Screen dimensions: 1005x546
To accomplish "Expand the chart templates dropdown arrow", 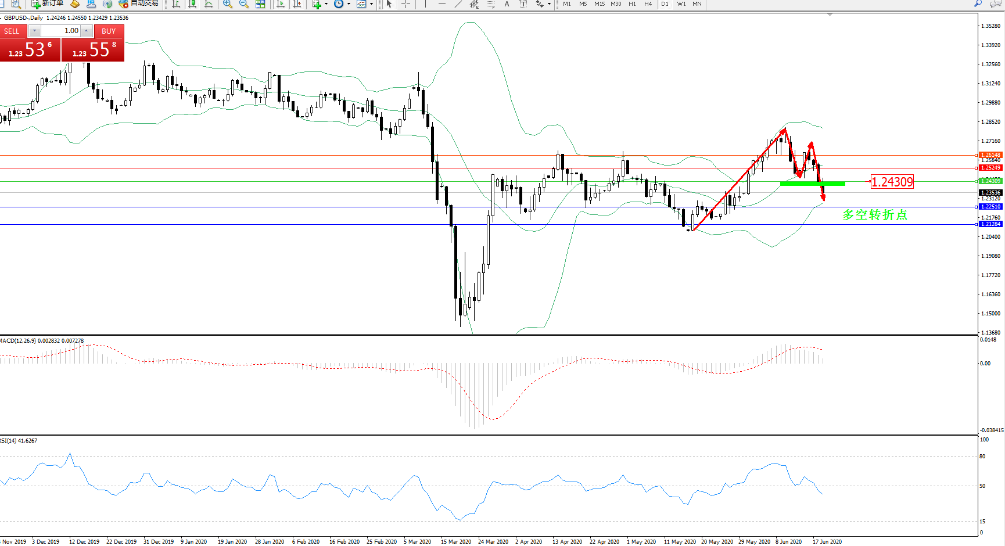I will tap(371, 4).
